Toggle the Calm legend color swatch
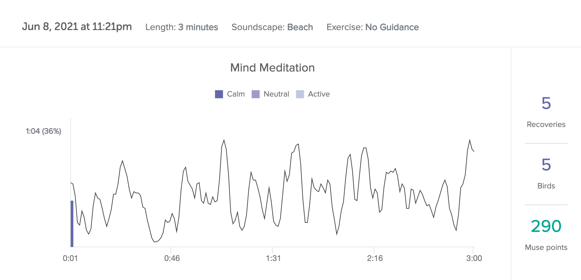 tap(219, 94)
